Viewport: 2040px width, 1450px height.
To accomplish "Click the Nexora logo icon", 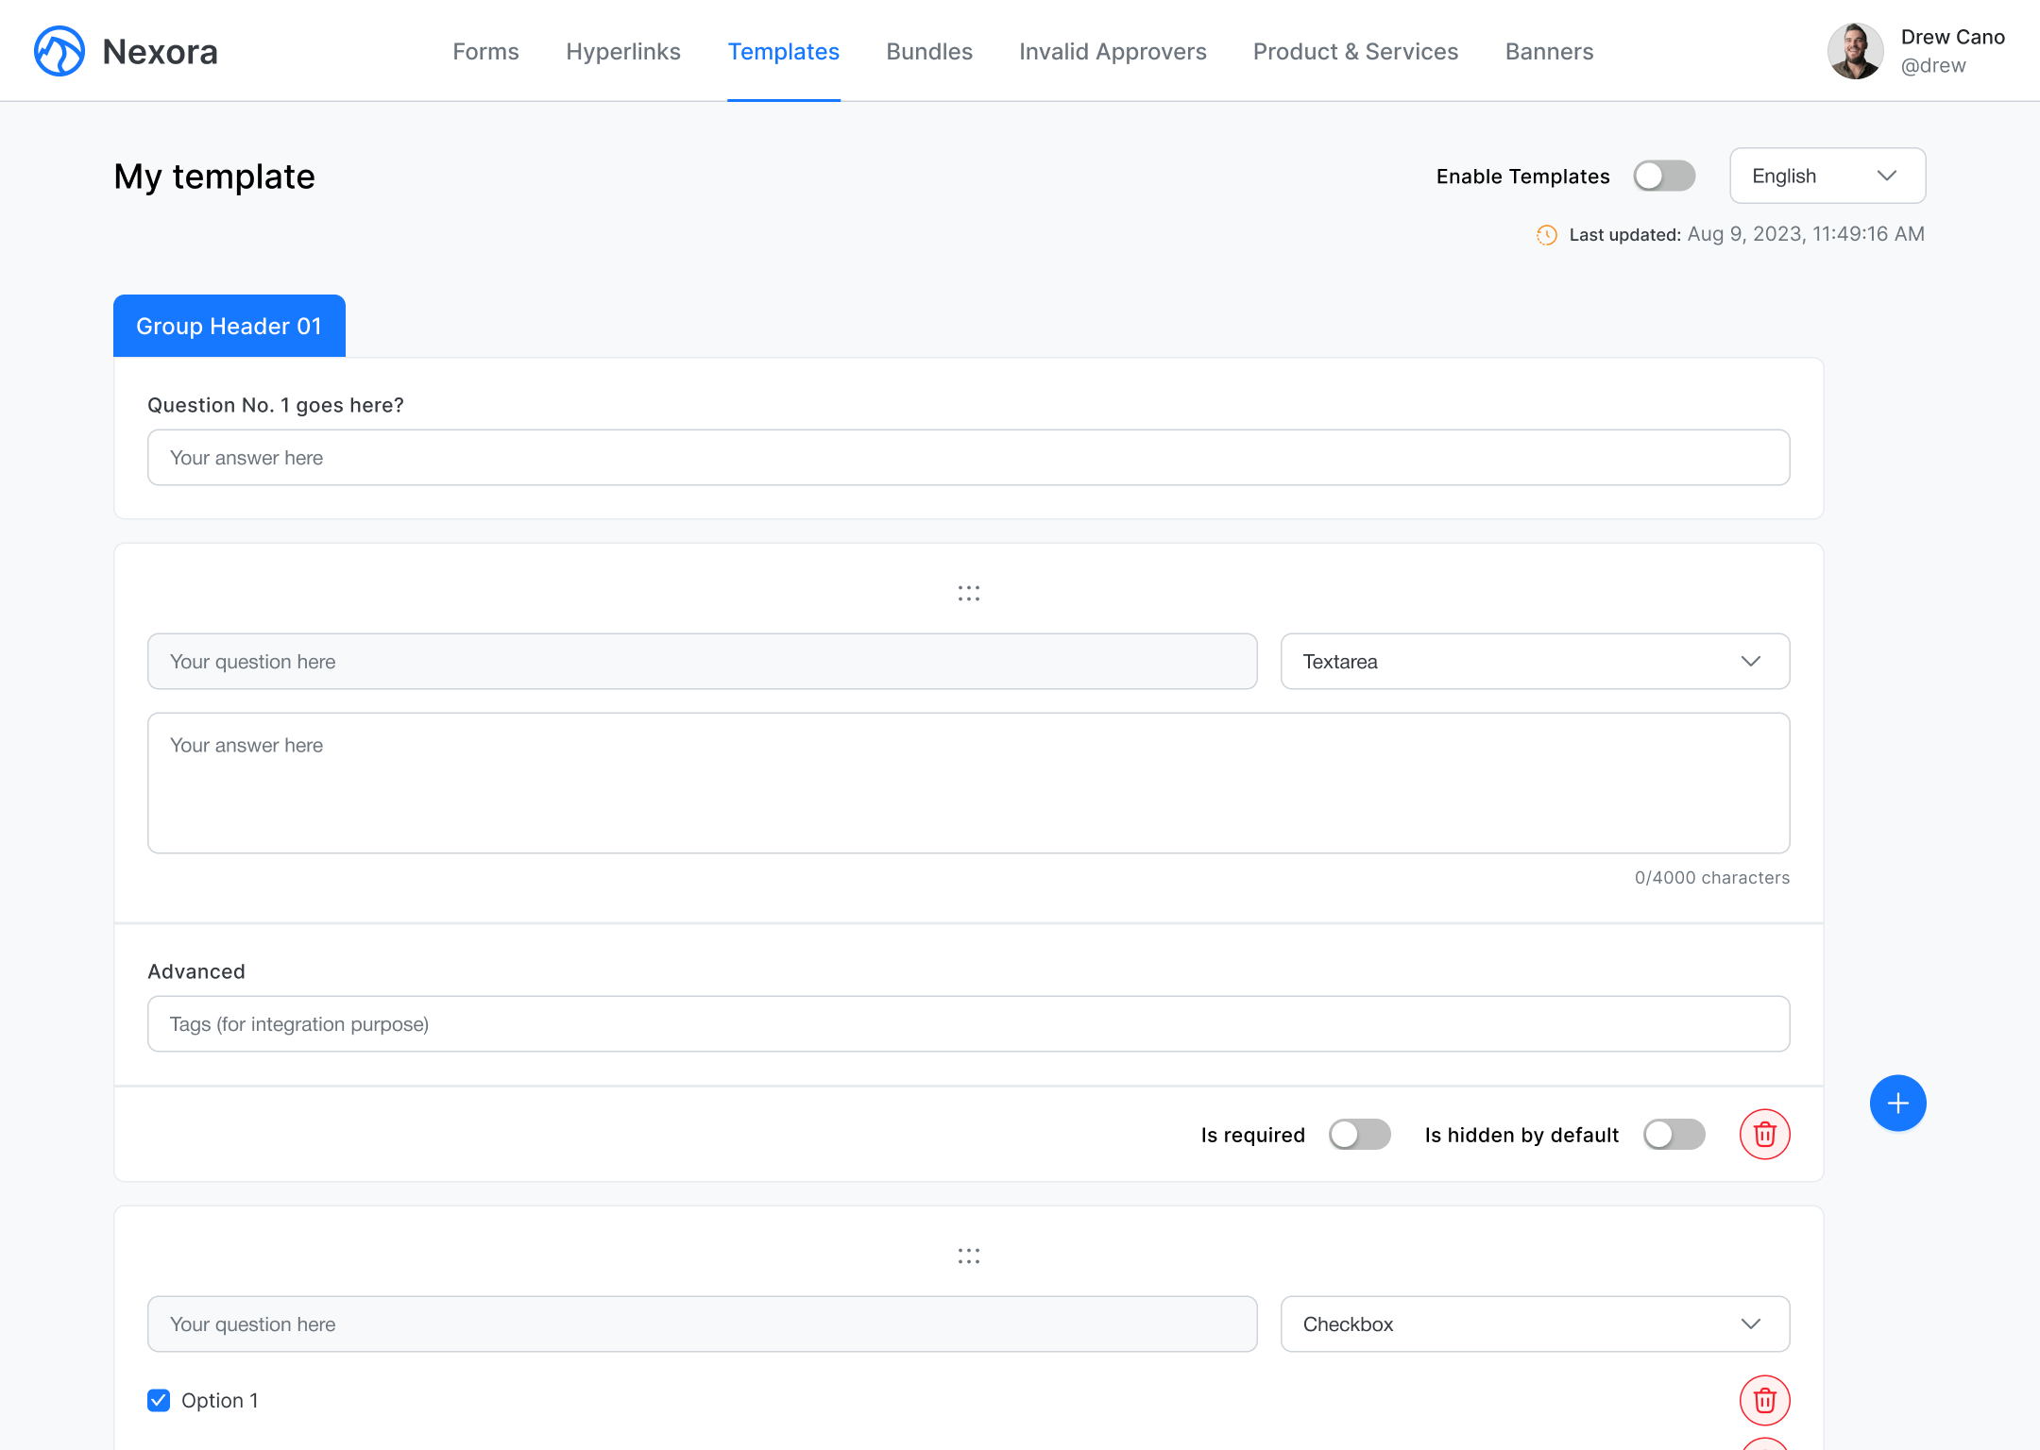I will [59, 51].
